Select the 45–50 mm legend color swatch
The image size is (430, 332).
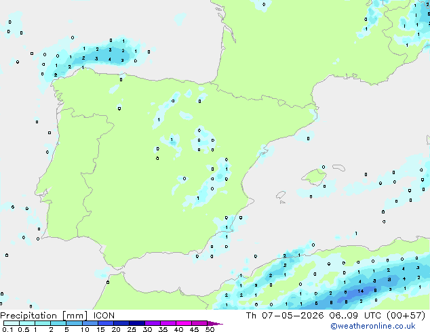click(x=199, y=323)
